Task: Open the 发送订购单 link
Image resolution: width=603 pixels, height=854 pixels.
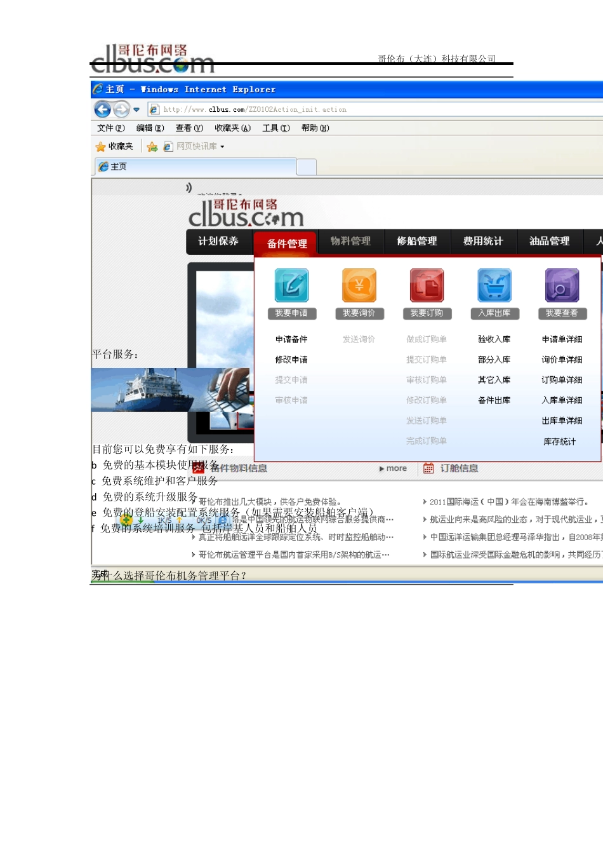Action: [x=427, y=421]
